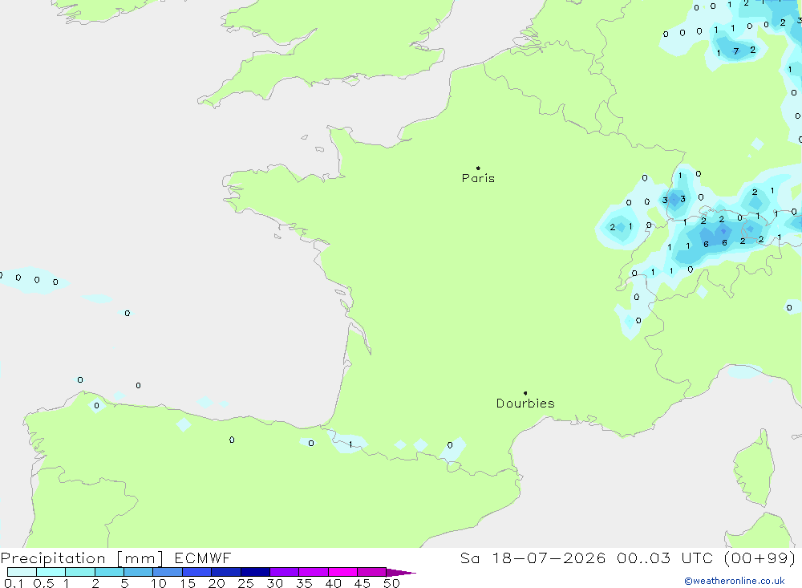Image resolution: width=802 pixels, height=588 pixels.
Task: Select the lightest 0.1–0.5 mm legend swatch
Action: (x=22, y=572)
